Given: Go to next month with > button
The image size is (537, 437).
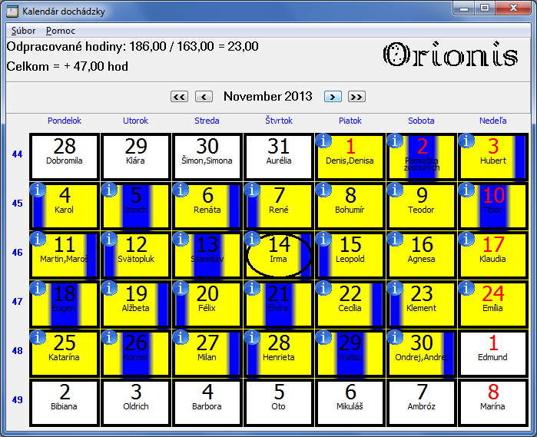Looking at the screenshot, I should click(x=333, y=97).
